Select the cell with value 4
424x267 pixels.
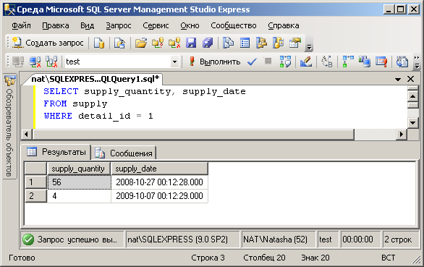tap(79, 196)
